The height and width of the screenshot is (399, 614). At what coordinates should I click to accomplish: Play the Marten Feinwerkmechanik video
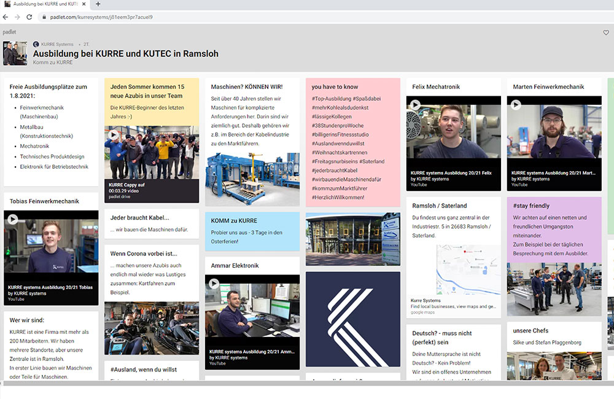516,104
